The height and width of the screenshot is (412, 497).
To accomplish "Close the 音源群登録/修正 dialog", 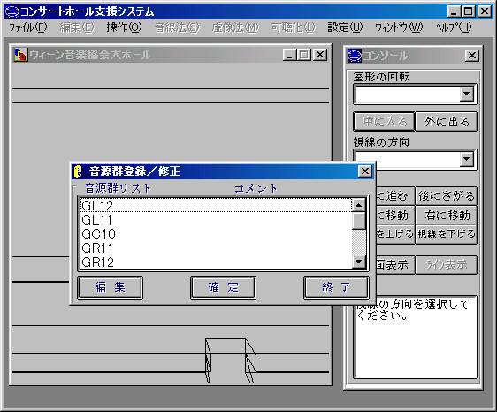I will [x=365, y=172].
